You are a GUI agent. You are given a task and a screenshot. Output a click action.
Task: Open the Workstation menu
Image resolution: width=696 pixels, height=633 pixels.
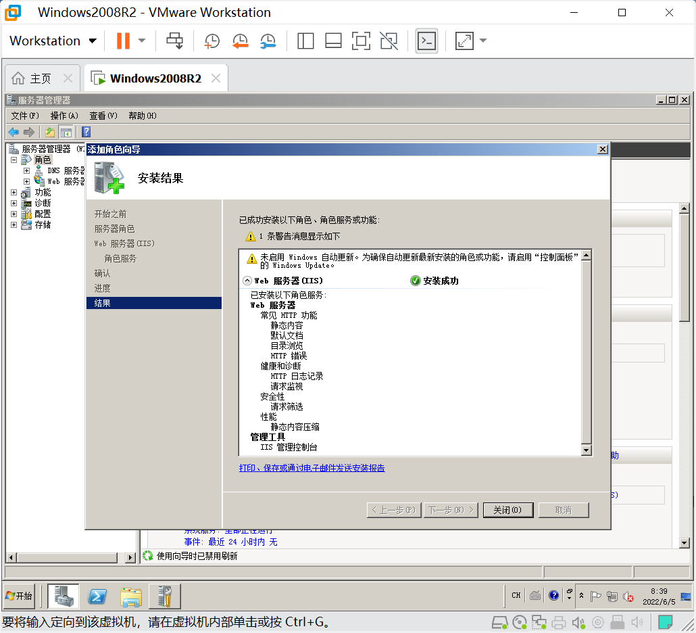53,41
